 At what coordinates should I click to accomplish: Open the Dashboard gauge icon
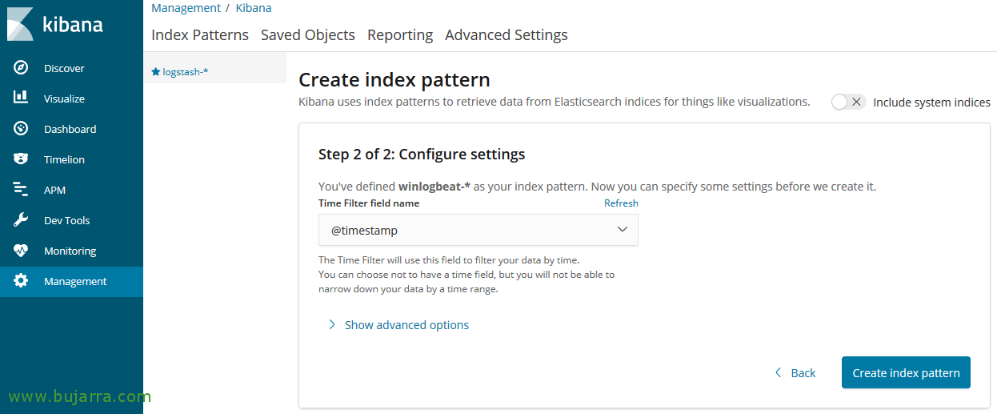click(x=21, y=129)
